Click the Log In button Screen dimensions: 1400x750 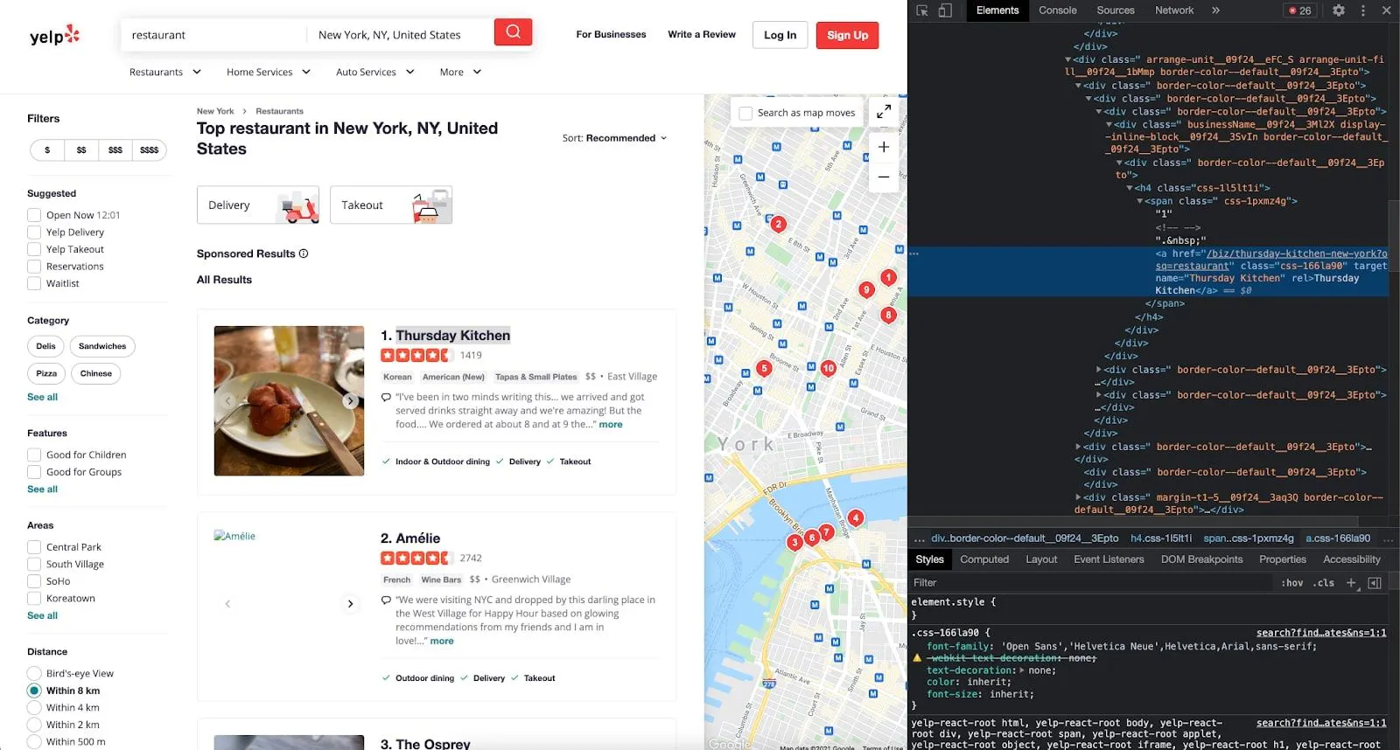click(780, 35)
